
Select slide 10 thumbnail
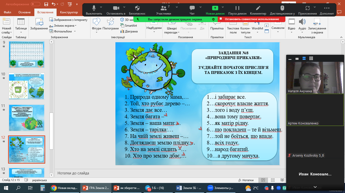27,86
